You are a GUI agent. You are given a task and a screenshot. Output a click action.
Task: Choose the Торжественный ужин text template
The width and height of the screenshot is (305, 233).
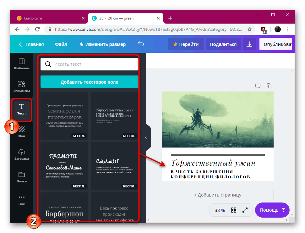pyautogui.click(x=115, y=116)
